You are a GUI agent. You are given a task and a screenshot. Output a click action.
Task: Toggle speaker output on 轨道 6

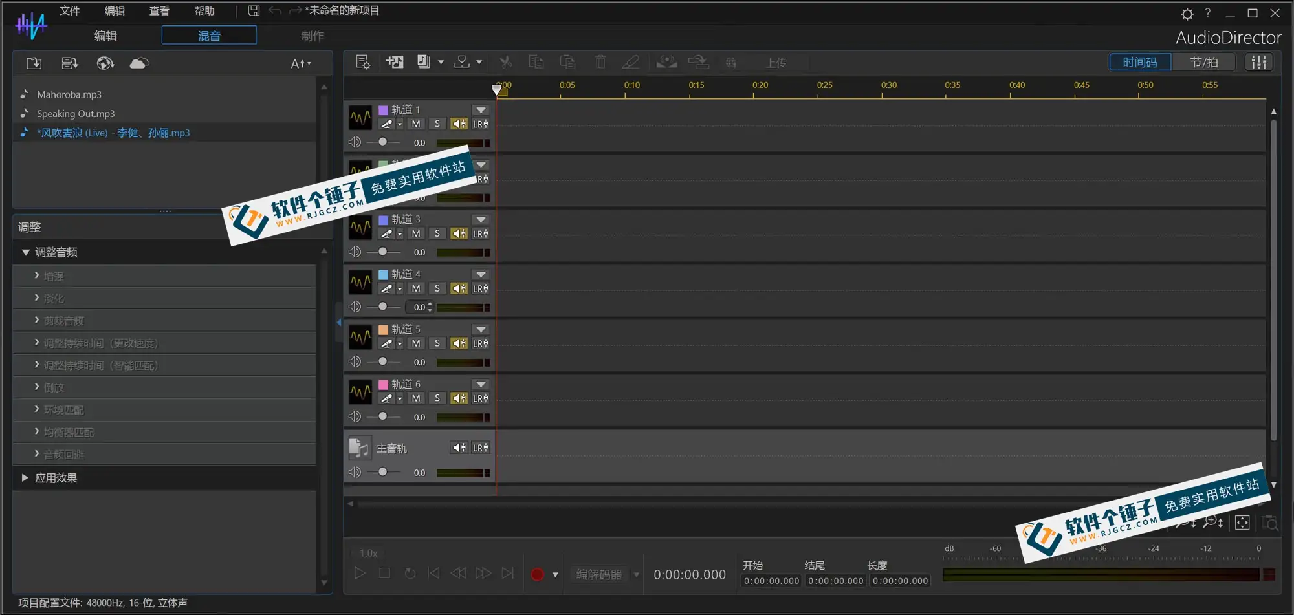pos(459,398)
